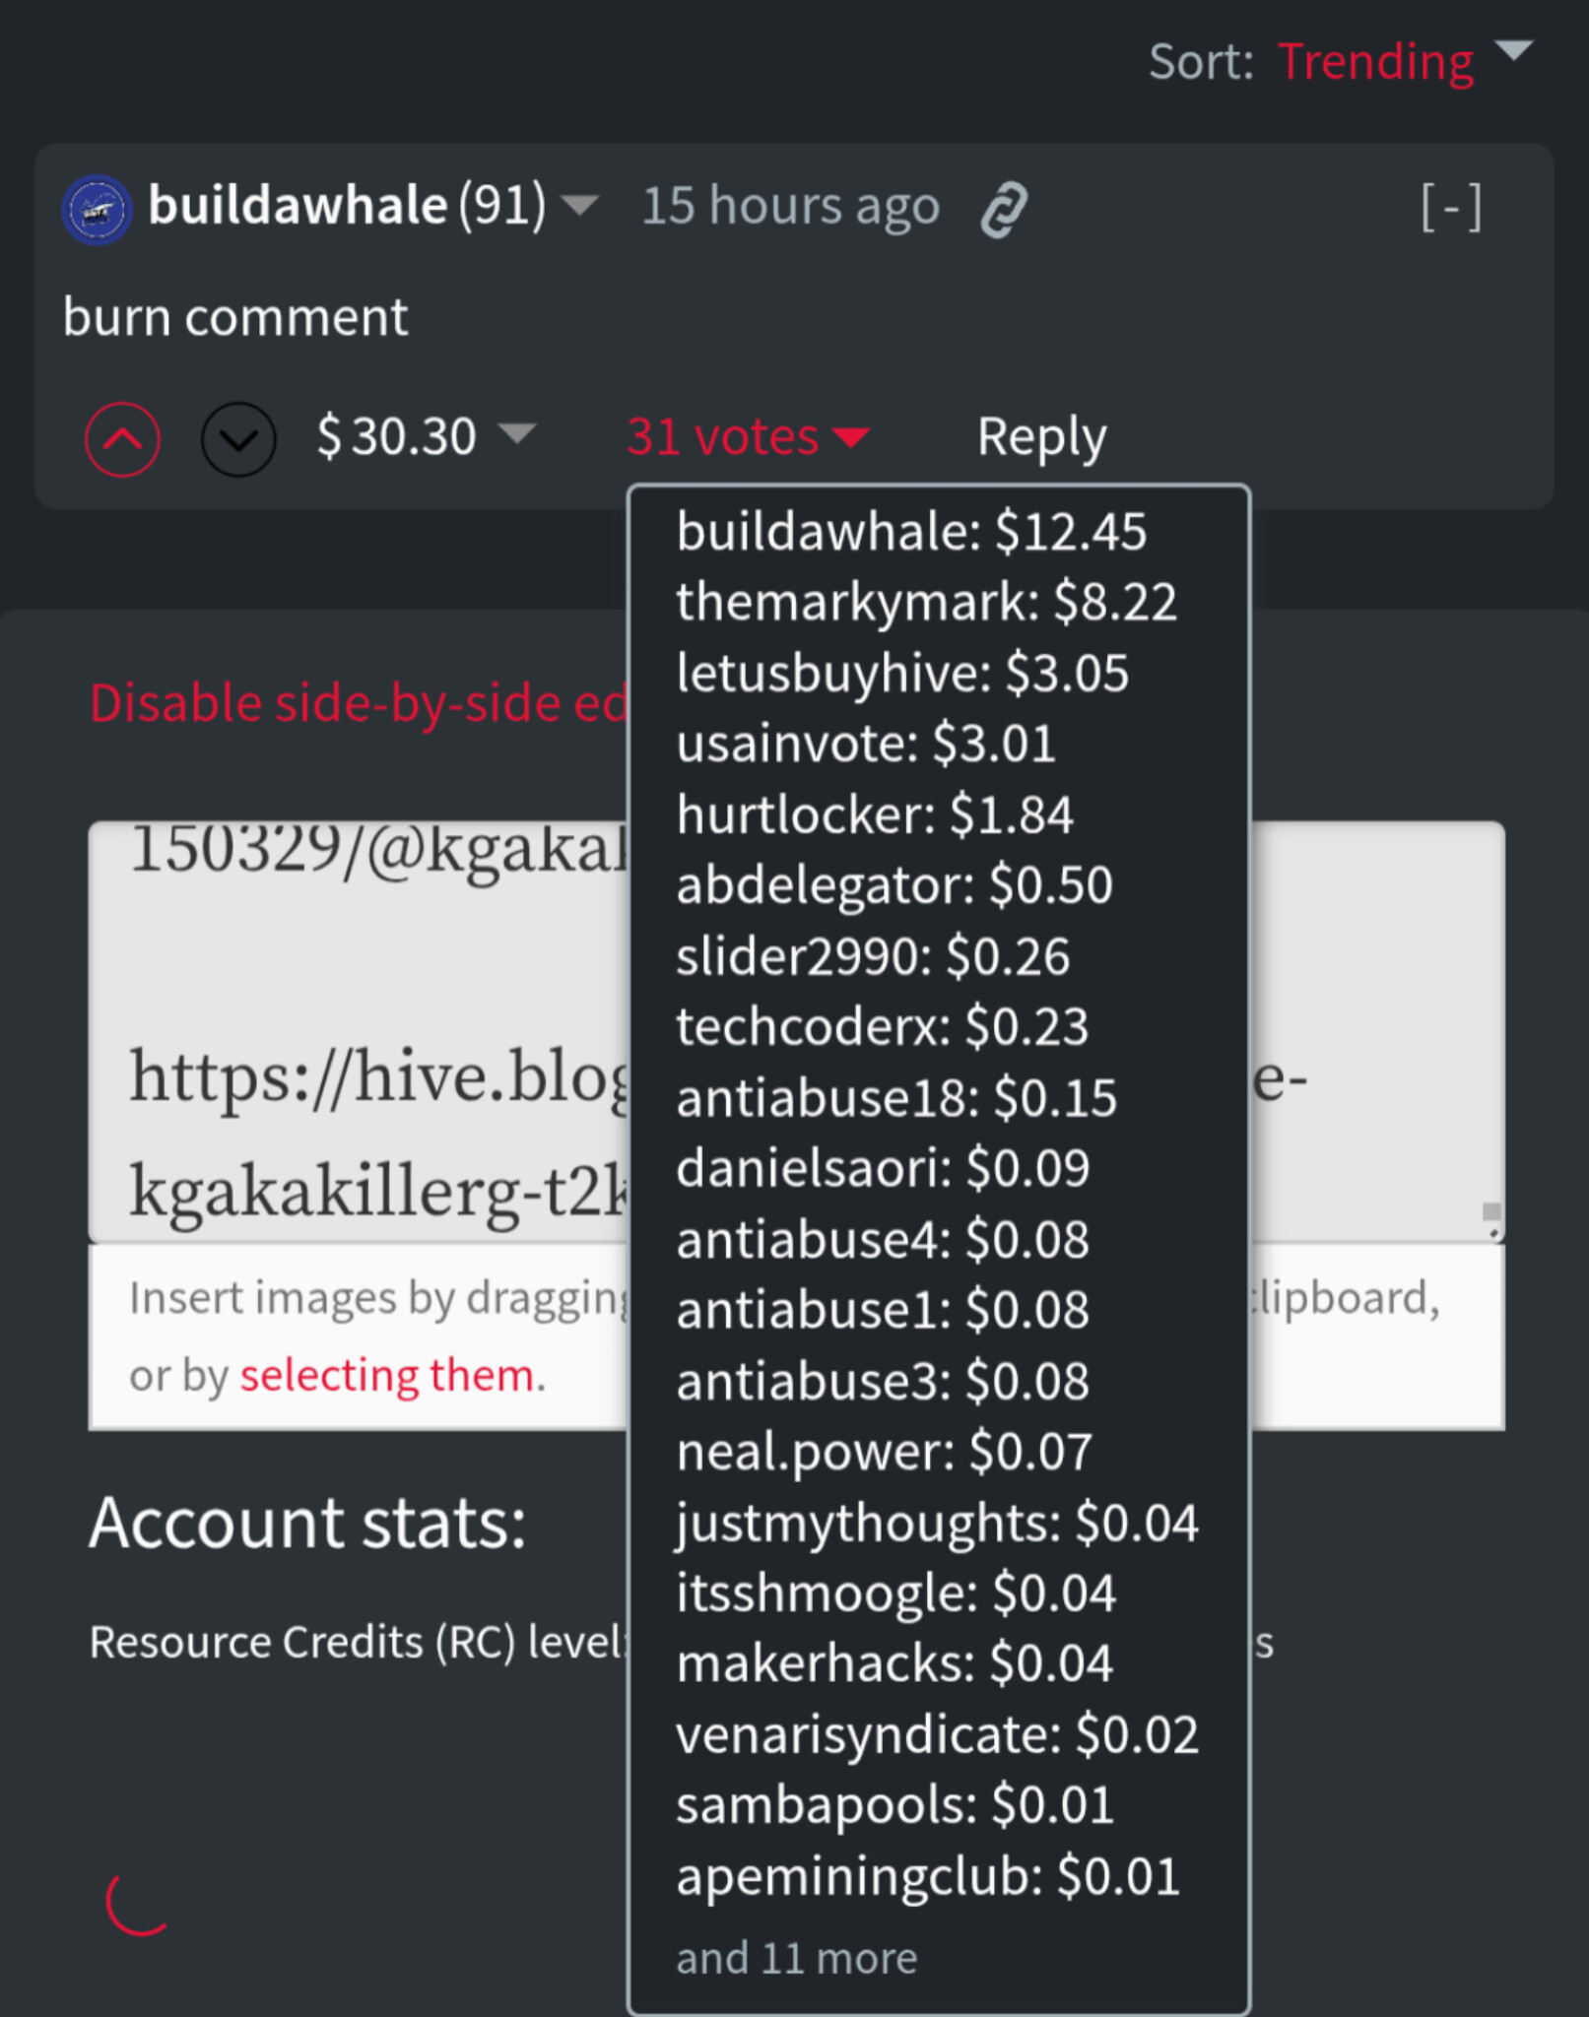This screenshot has width=1589, height=2017.
Task: Copy the comment permalink icon
Action: [1004, 209]
